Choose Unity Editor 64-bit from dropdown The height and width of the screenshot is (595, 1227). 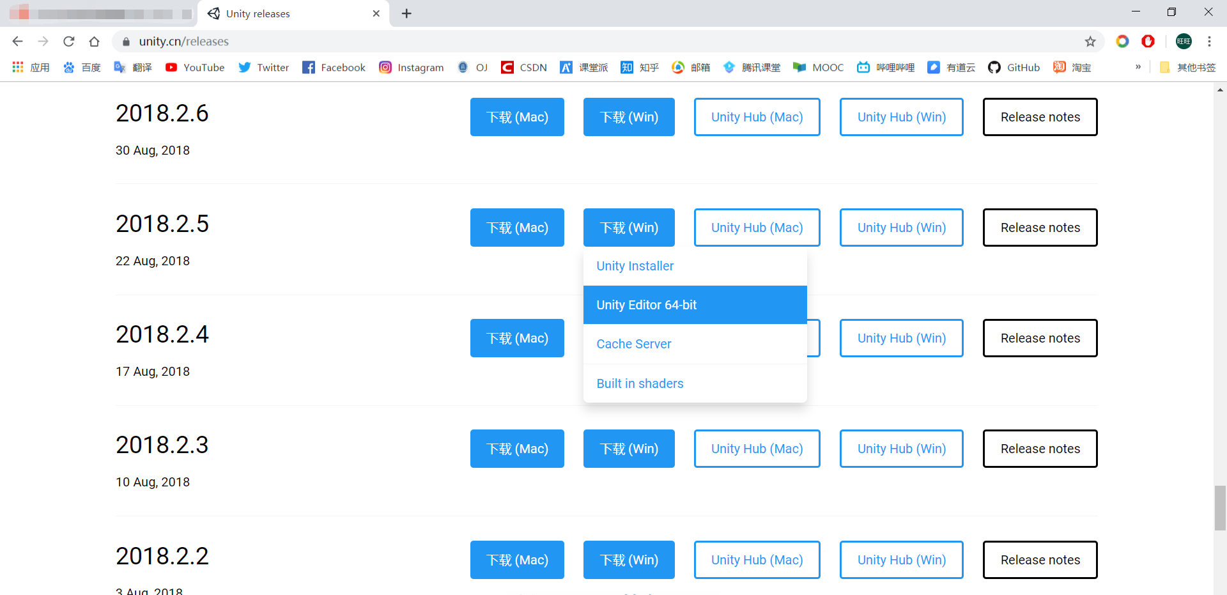click(695, 305)
